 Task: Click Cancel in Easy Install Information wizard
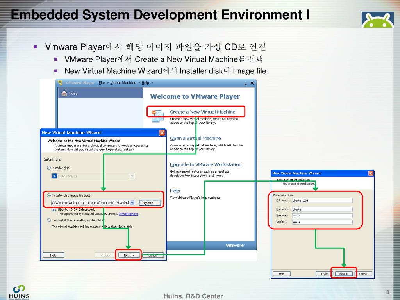(363, 274)
